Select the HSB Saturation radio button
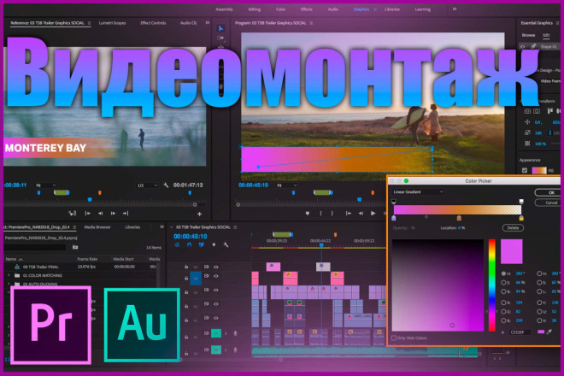This screenshot has width=564, height=376. tap(503, 283)
